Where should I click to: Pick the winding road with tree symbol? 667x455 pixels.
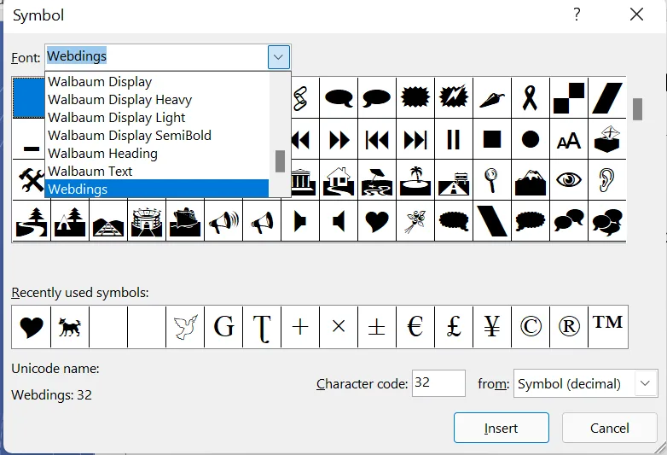coord(32,221)
